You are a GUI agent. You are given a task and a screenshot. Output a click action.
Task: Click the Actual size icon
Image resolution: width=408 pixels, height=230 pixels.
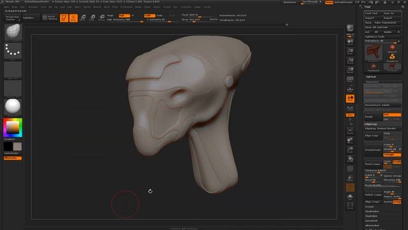pos(350,61)
